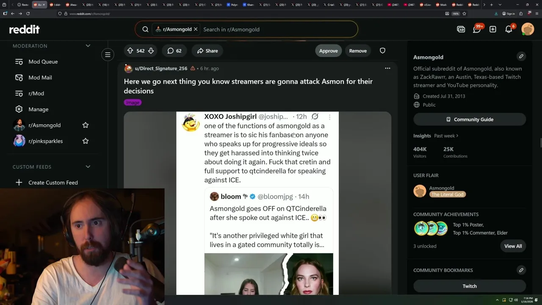Open the list all tabs dropdown
Viewport: 542px width, 305px height.
(x=500, y=5)
